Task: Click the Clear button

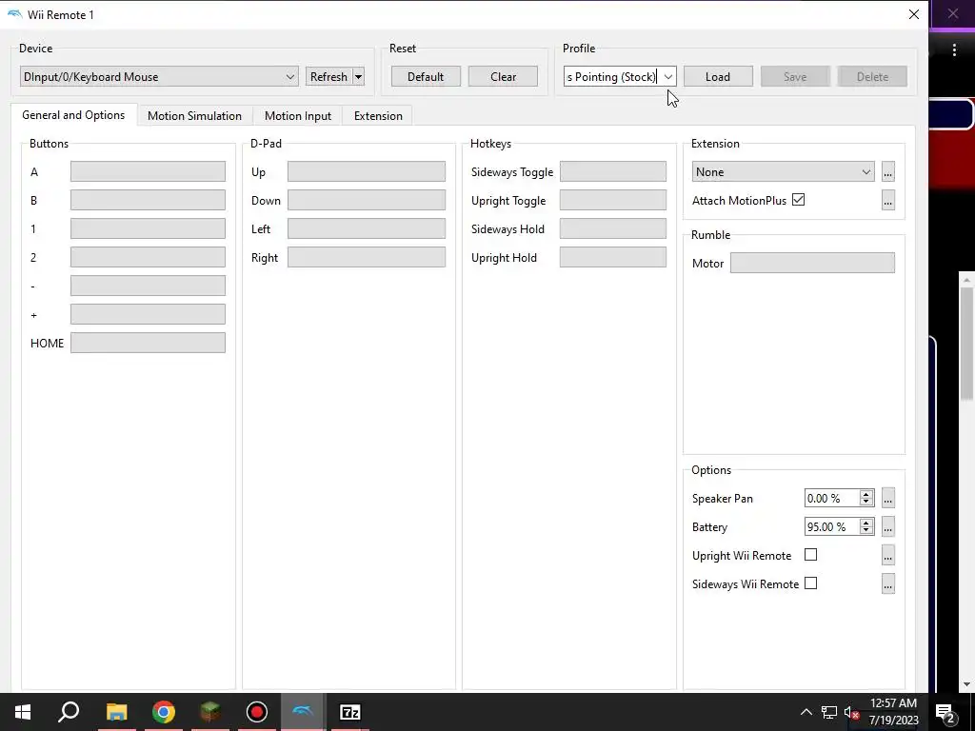Action: point(503,76)
